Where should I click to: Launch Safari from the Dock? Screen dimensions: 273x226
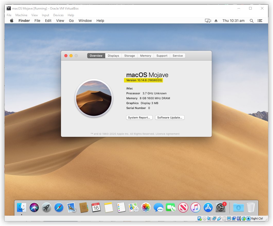(59, 207)
